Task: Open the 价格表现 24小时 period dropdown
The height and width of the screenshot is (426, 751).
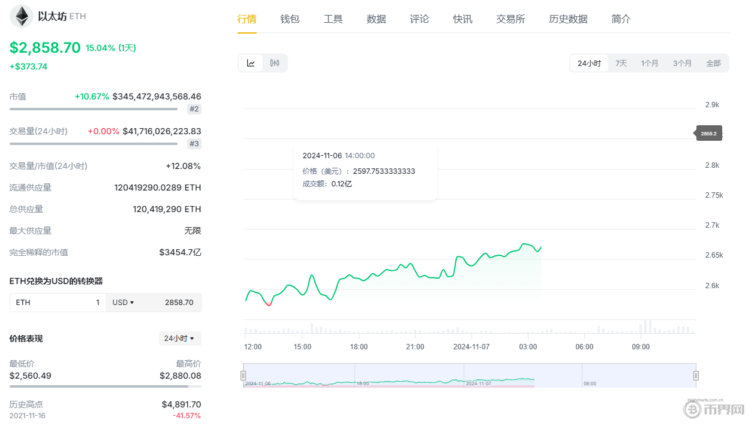Action: pos(180,339)
